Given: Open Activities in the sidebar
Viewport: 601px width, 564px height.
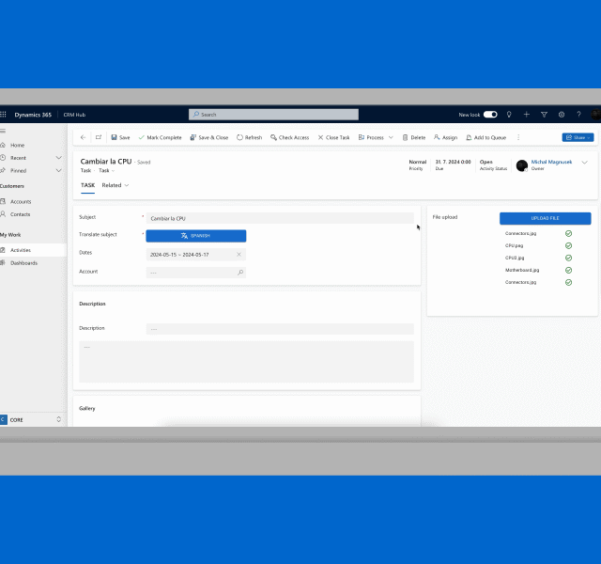Looking at the screenshot, I should 21,250.
